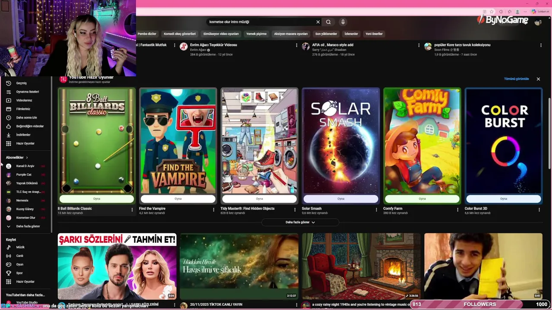Screen dimensions: 552x310
Task: Open options menu for Find the Vampire
Action: click(213, 210)
